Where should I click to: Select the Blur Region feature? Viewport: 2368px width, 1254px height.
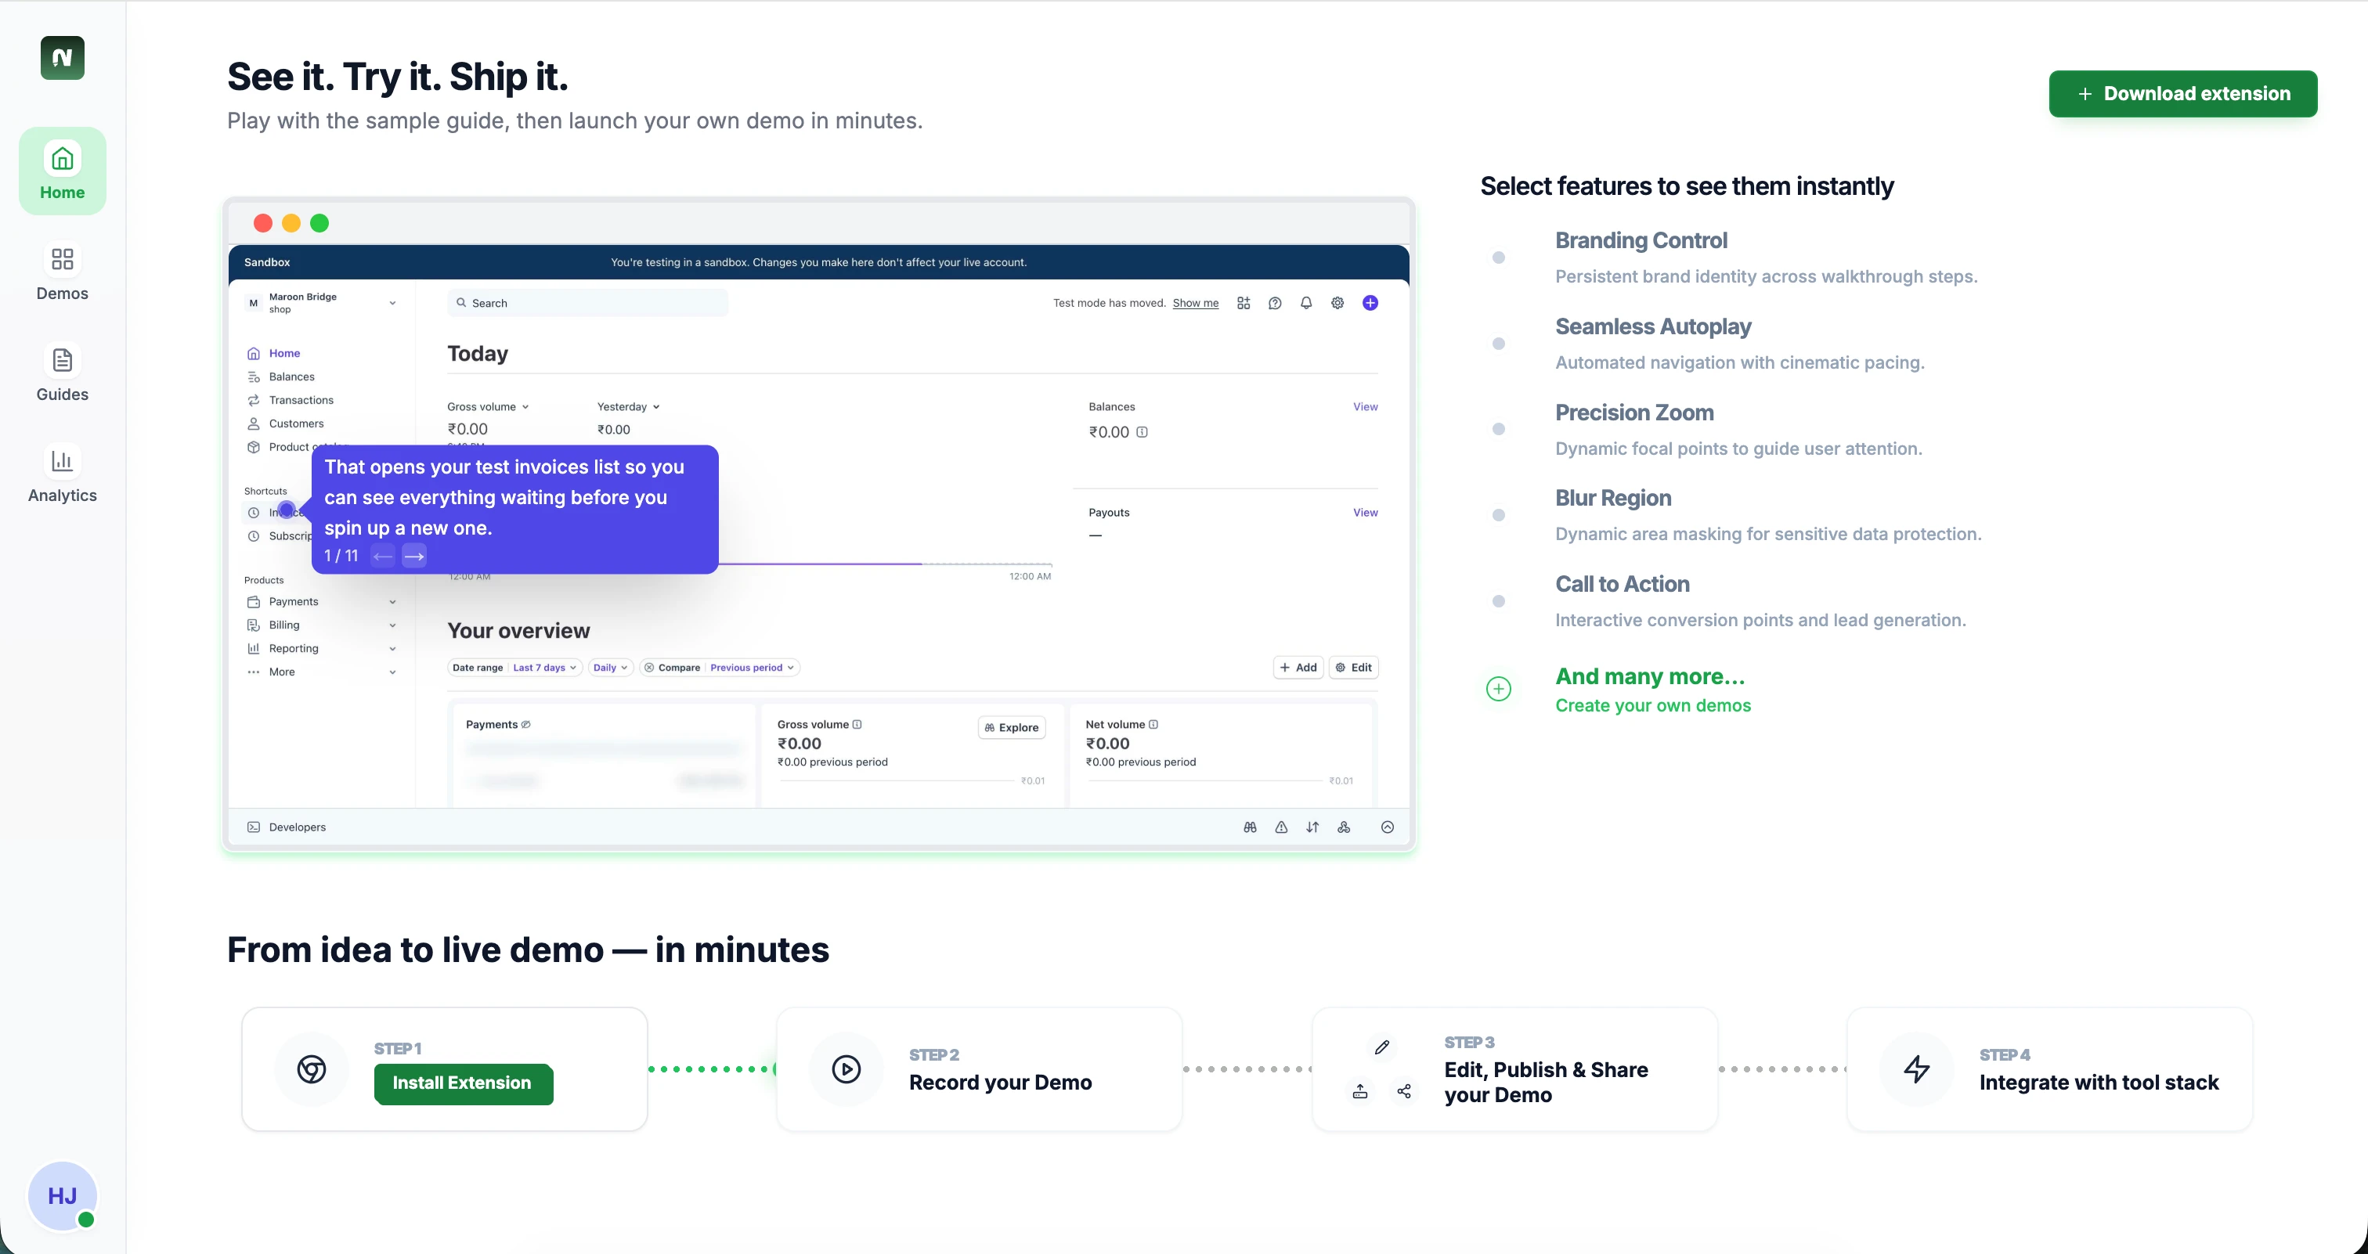point(1612,498)
